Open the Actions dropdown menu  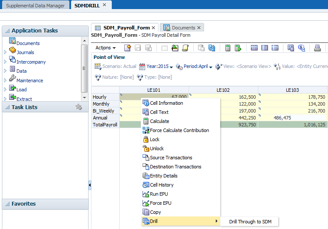[x=105, y=48]
